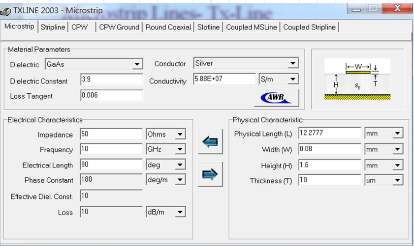Click the Thickness field showing 10
Image resolution: width=414 pixels, height=246 pixels.
(330, 180)
